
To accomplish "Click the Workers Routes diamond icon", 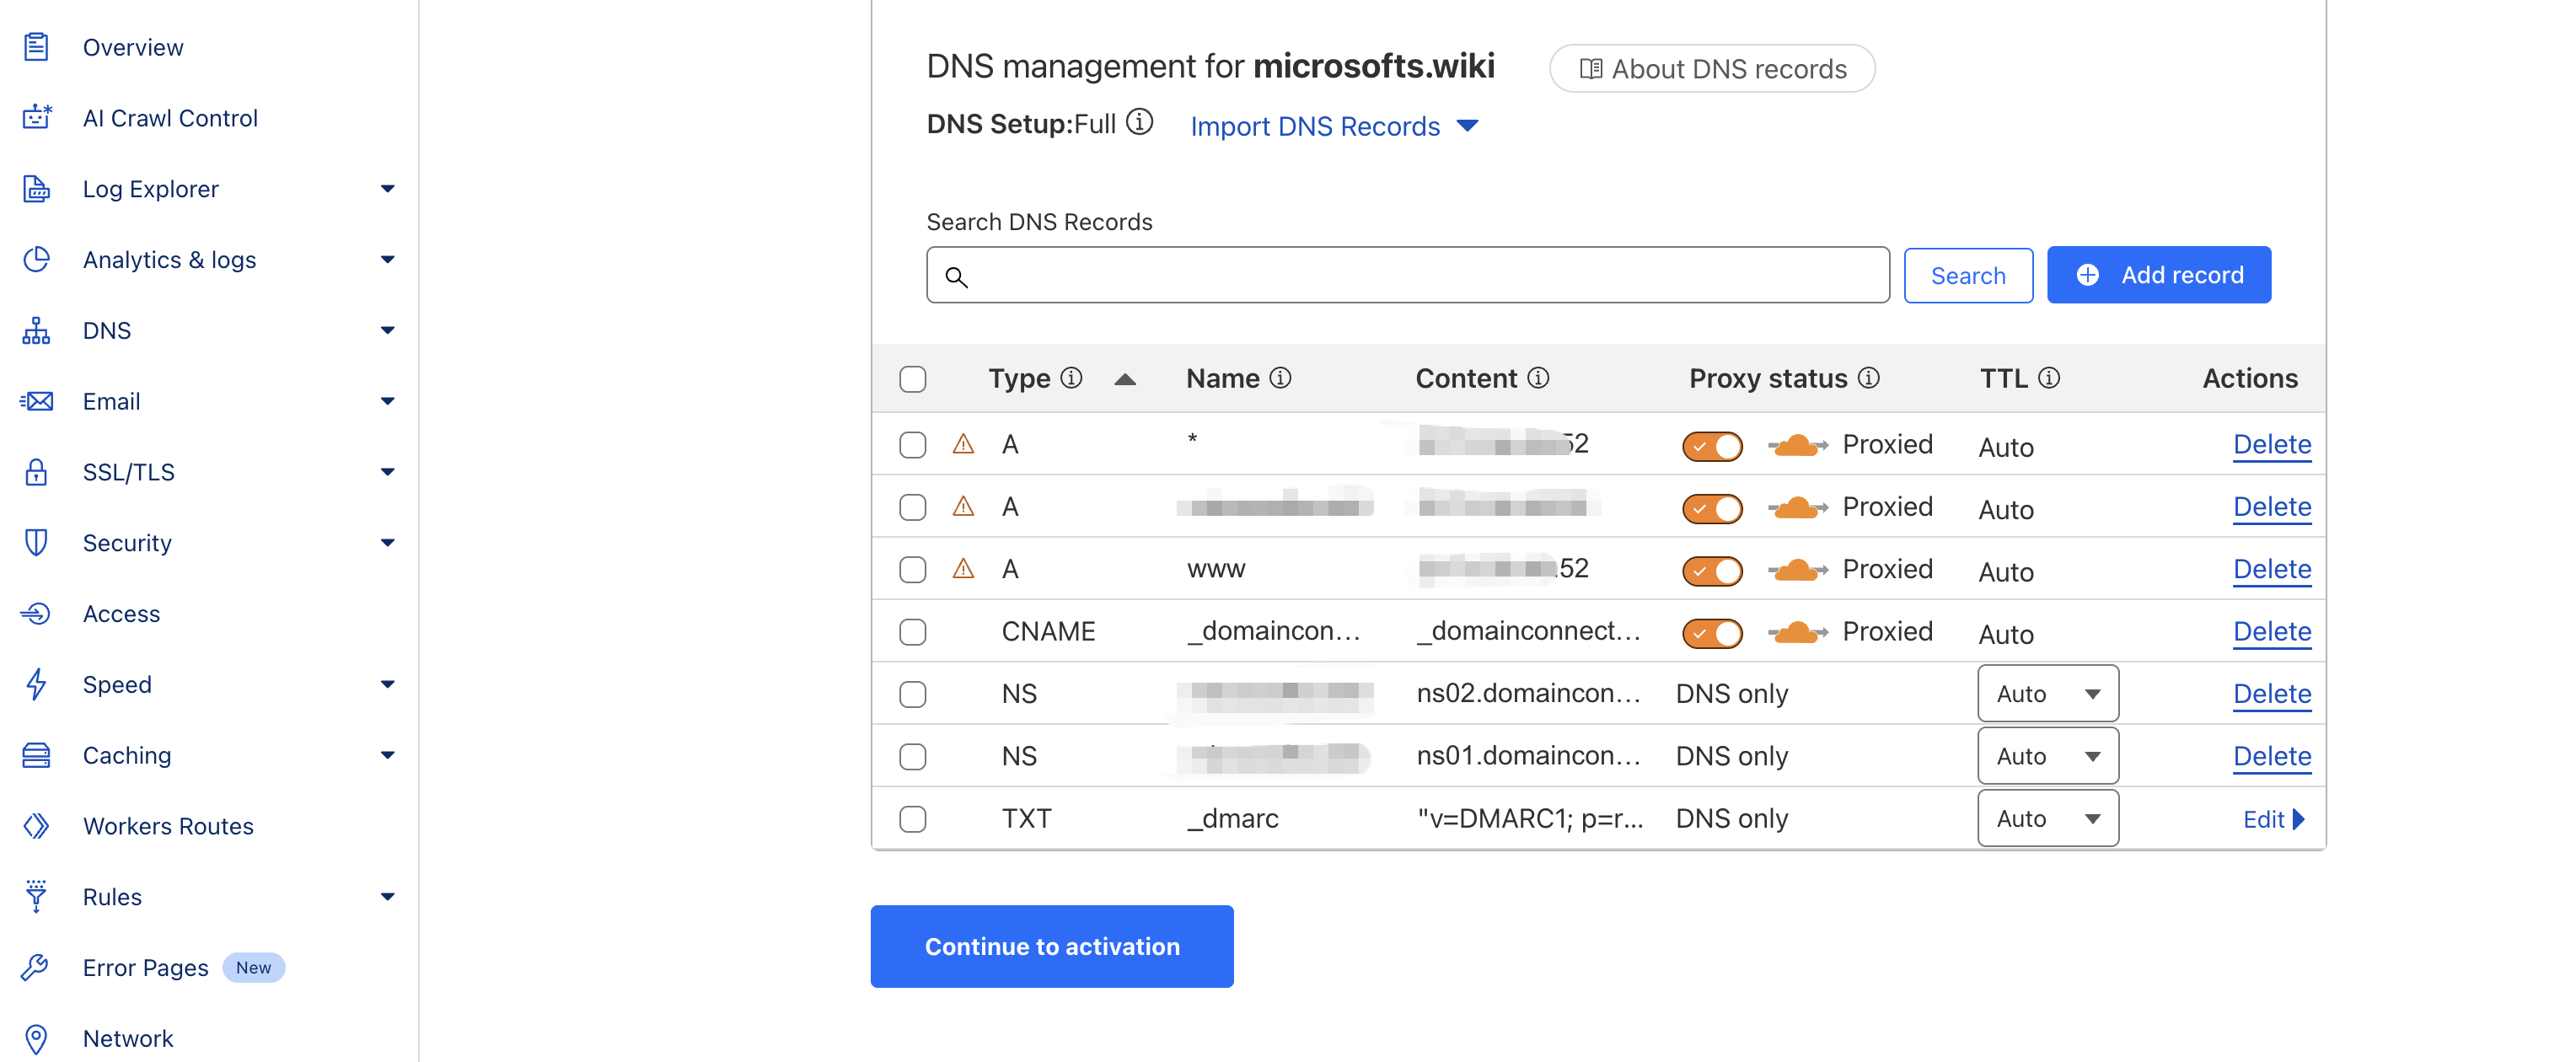I will click(36, 826).
